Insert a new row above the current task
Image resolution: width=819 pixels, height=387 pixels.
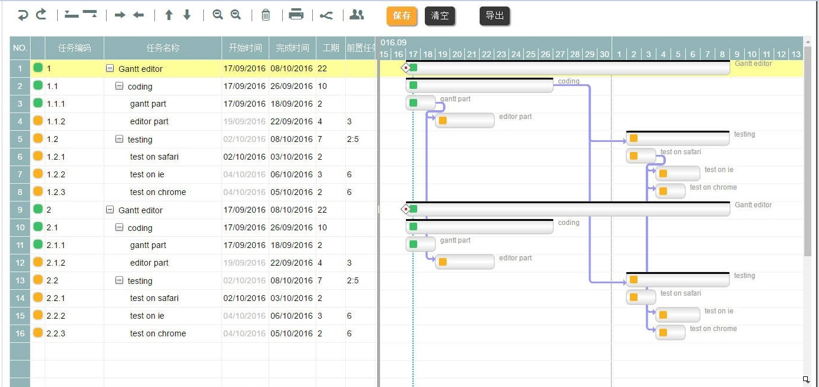click(71, 15)
